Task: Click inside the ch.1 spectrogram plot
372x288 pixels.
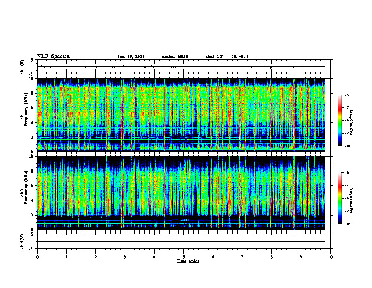Action: point(181,115)
